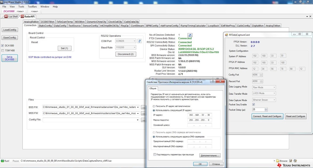Click the Browse folder icon in status bar

click(278, 161)
